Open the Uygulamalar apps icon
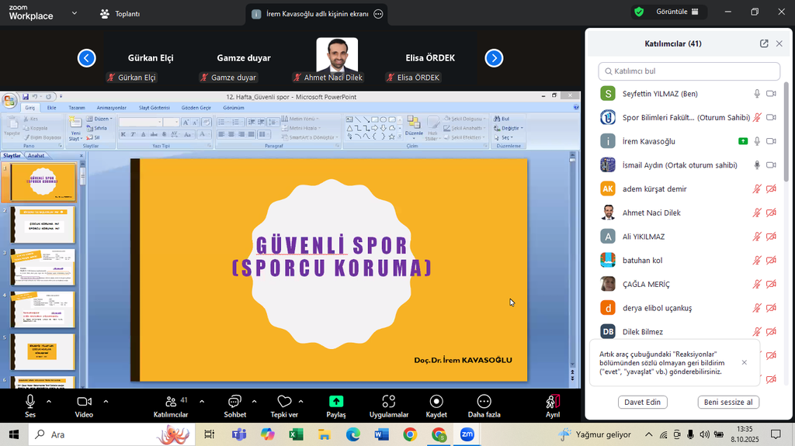This screenshot has height=446, width=795. click(389, 402)
